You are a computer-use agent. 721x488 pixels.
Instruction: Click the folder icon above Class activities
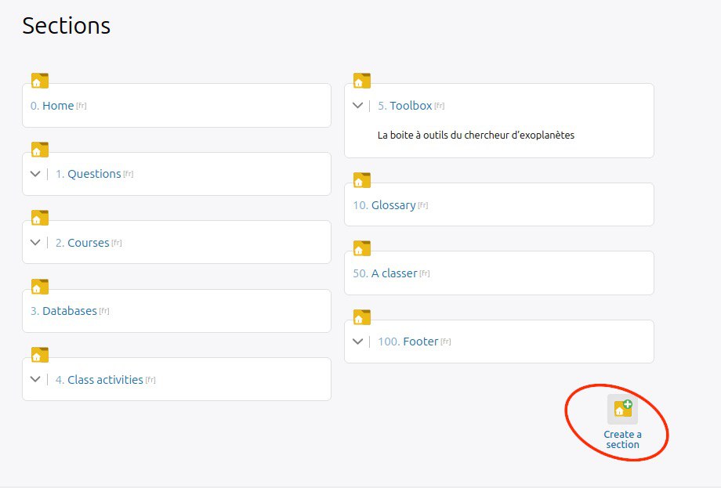pos(40,355)
